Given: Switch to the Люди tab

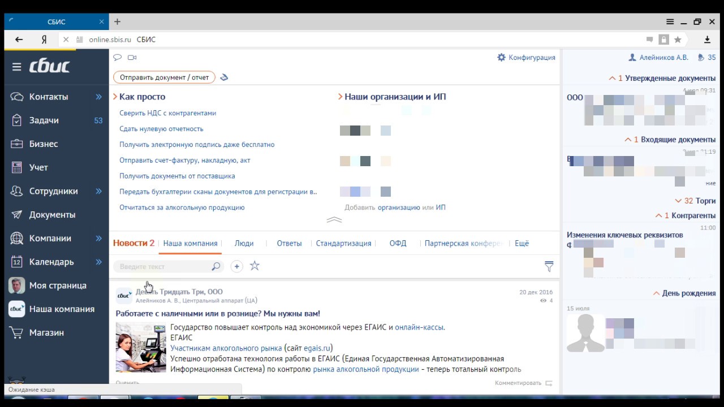Looking at the screenshot, I should coord(244,243).
